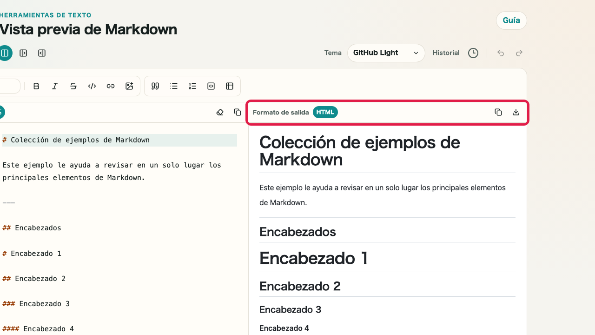This screenshot has width=595, height=335.
Task: Open the Tema dropdown showing GitHub Light
Action: tap(386, 53)
